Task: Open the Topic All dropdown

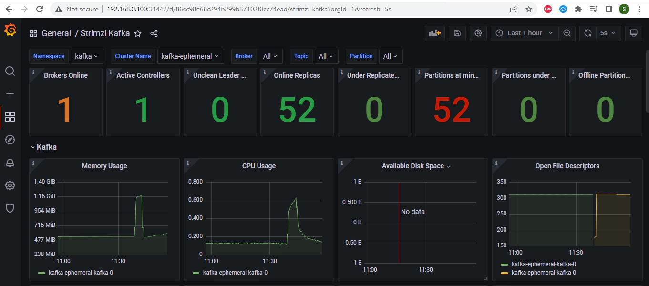Action: pos(327,56)
